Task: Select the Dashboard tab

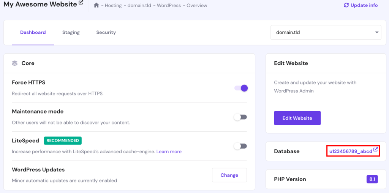Action: 33,33
